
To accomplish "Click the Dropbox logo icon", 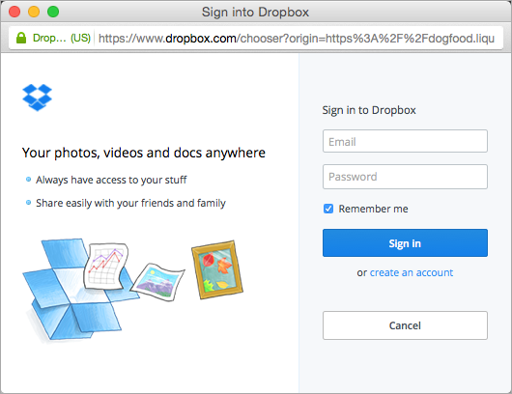I will (x=37, y=98).
